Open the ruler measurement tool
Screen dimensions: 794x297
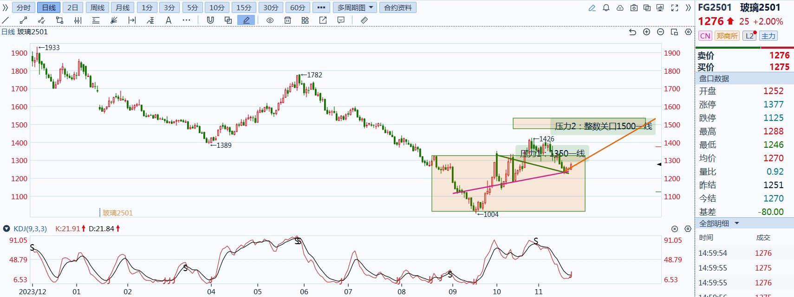(x=364, y=20)
